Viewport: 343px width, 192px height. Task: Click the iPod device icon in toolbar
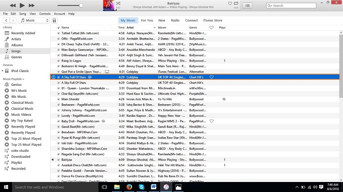[54, 20]
